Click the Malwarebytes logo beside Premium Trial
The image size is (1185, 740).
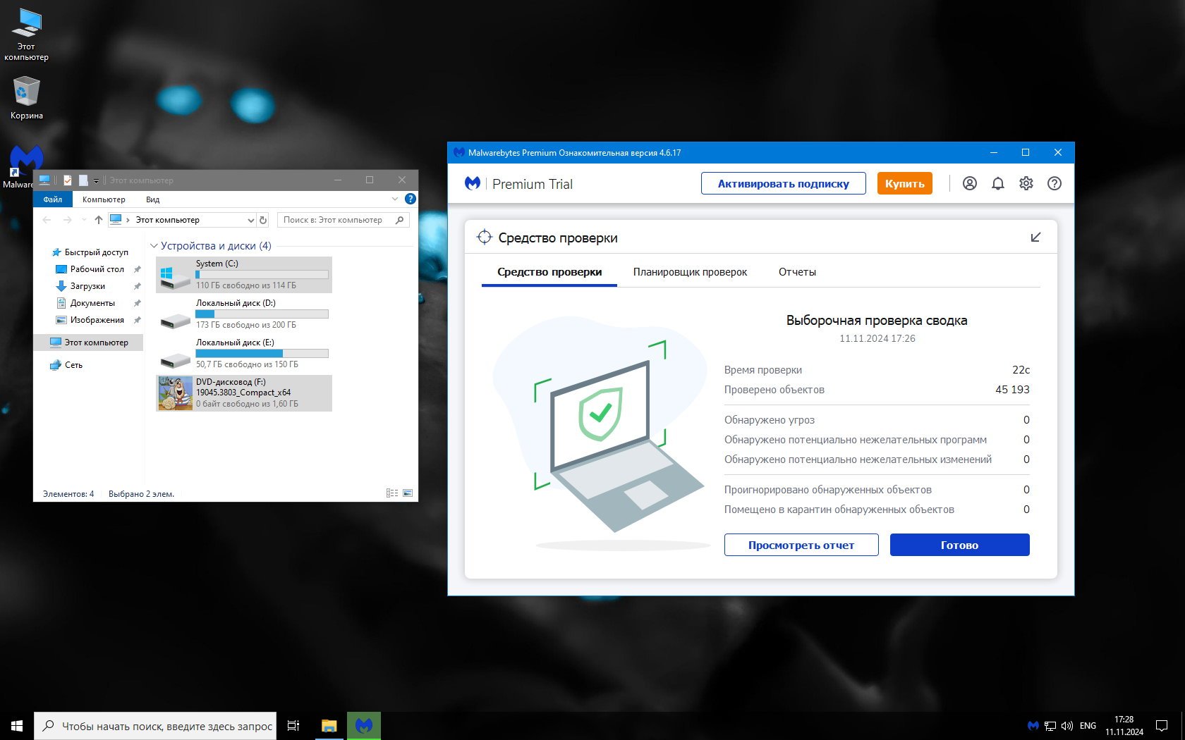(x=473, y=183)
